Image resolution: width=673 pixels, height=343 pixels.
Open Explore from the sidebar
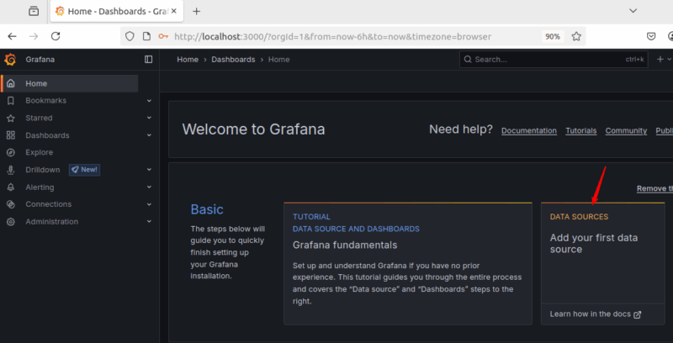[39, 152]
